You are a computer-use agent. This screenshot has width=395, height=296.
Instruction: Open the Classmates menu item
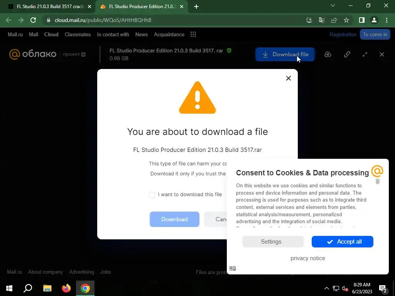click(x=78, y=34)
